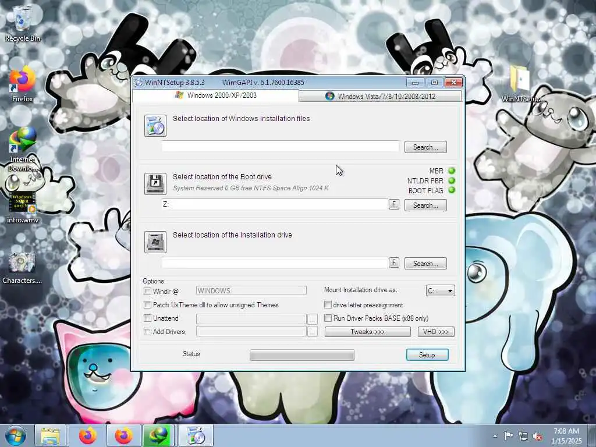Click the taskbar clock showing 7:08 AM
Image resolution: width=596 pixels, height=447 pixels.
pyautogui.click(x=566, y=436)
